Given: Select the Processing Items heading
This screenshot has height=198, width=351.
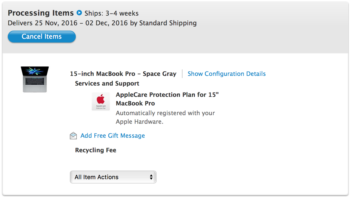Looking at the screenshot, I should (x=41, y=13).
